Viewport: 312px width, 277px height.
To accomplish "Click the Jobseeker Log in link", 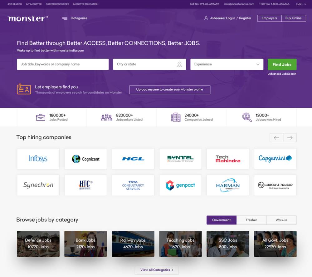I will click(x=222, y=18).
